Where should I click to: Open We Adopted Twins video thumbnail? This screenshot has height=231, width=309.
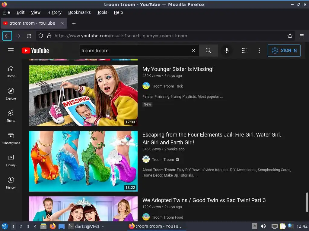click(83, 209)
